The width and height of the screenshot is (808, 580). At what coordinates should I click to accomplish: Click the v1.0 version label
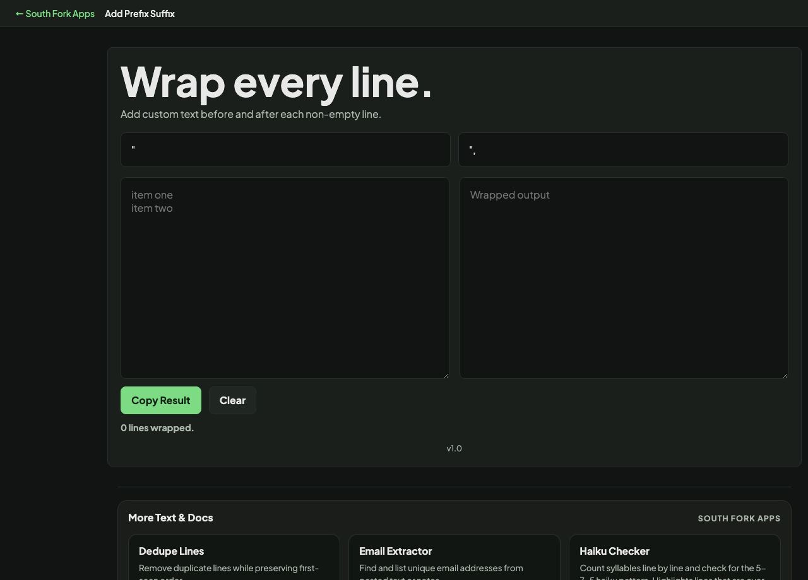454,448
